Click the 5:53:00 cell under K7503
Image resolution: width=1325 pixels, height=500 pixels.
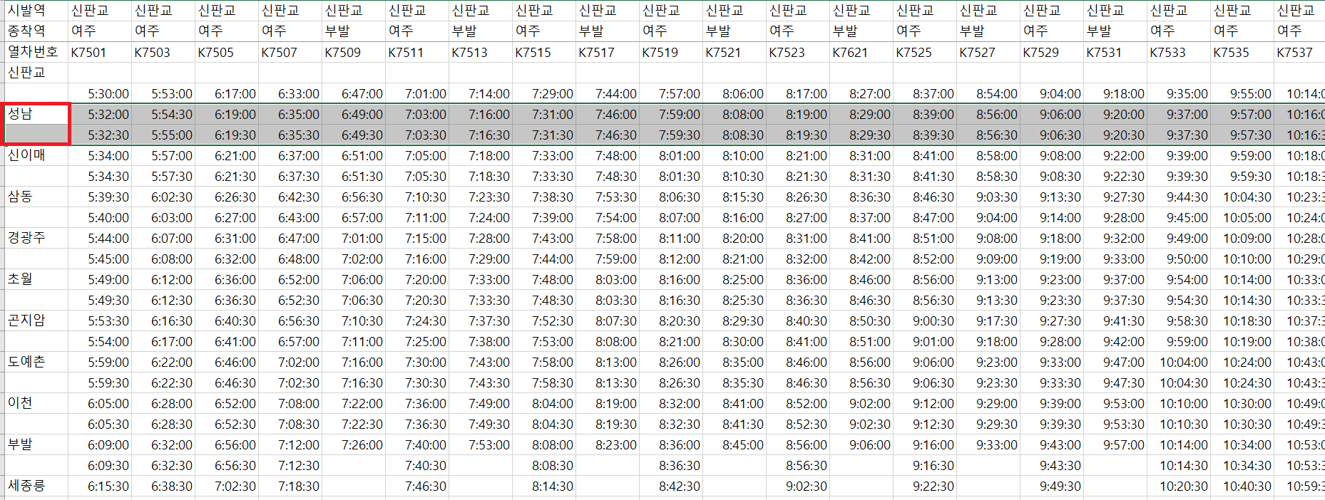coord(163,93)
